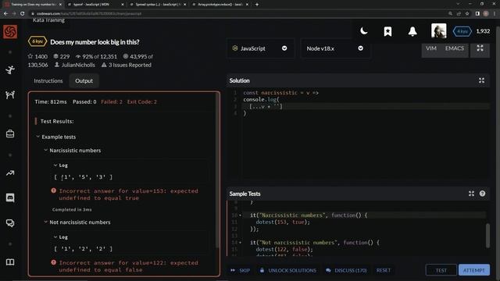Reload the page
Screen dimensions: 500x281
(23, 14)
